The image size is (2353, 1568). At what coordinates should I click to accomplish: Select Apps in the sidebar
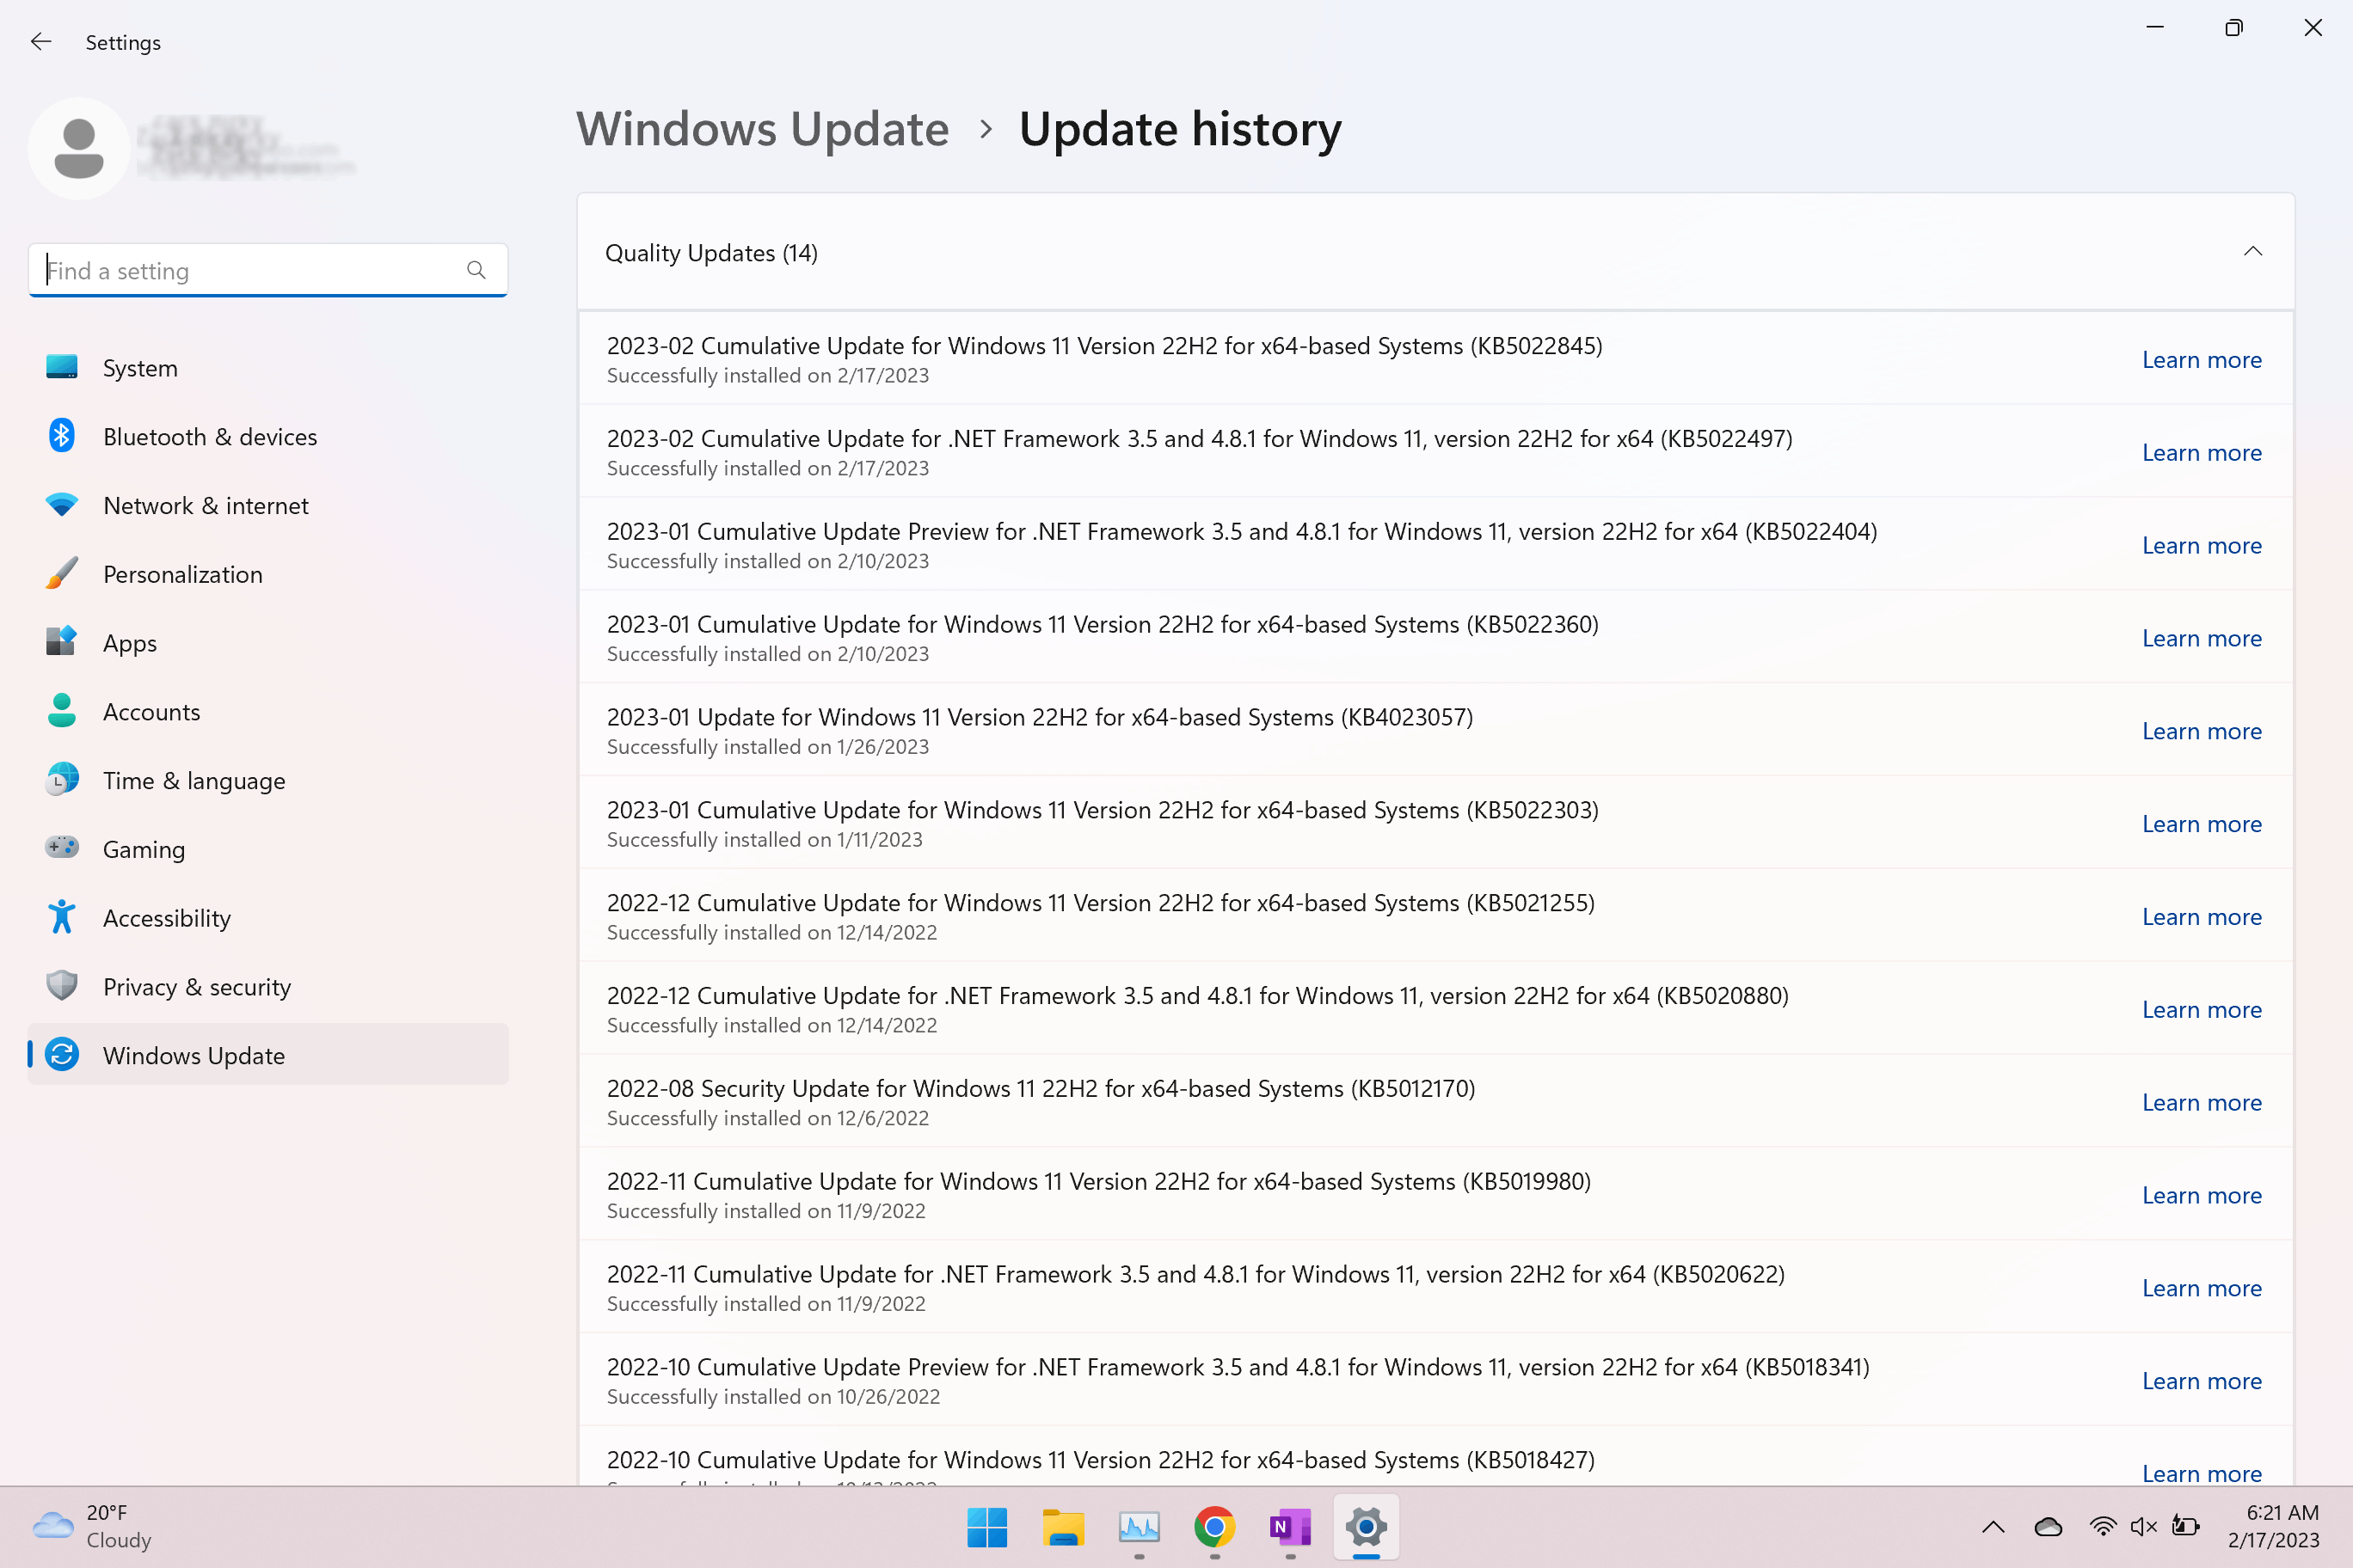(129, 643)
